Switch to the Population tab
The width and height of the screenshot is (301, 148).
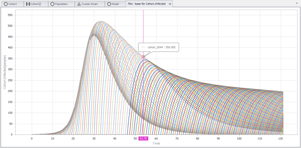click(61, 4)
